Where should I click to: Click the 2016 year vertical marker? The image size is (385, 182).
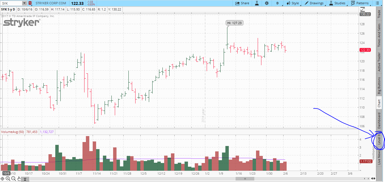coord(203,116)
